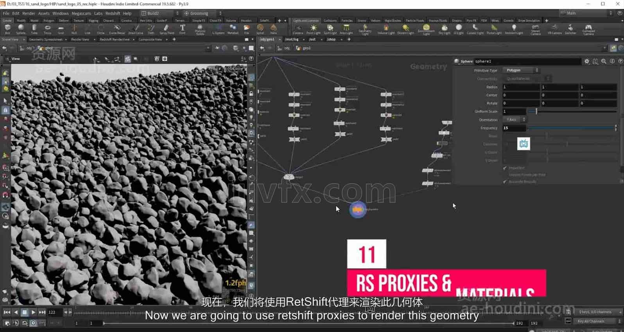This screenshot has width=624, height=332.
Task: Search parameters with the magnifier icon
Action: coord(604,61)
